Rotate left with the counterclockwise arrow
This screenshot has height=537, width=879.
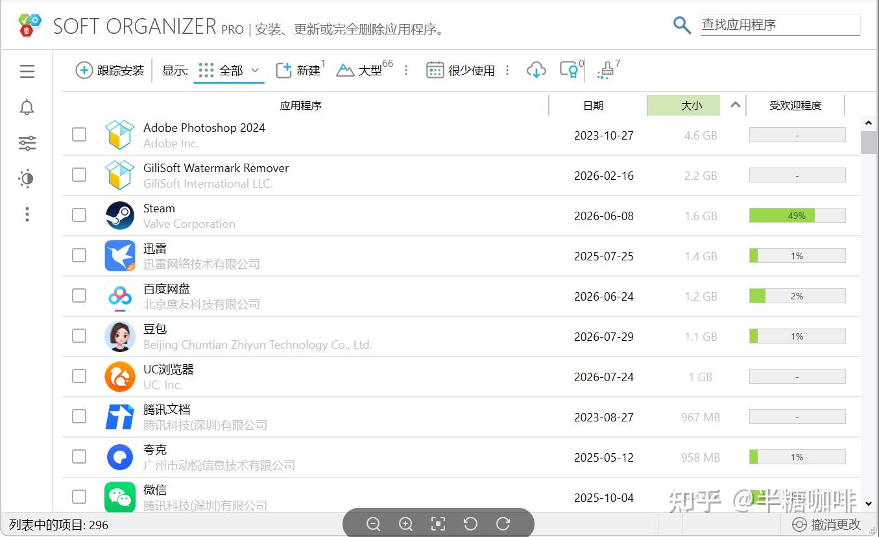coord(470,524)
